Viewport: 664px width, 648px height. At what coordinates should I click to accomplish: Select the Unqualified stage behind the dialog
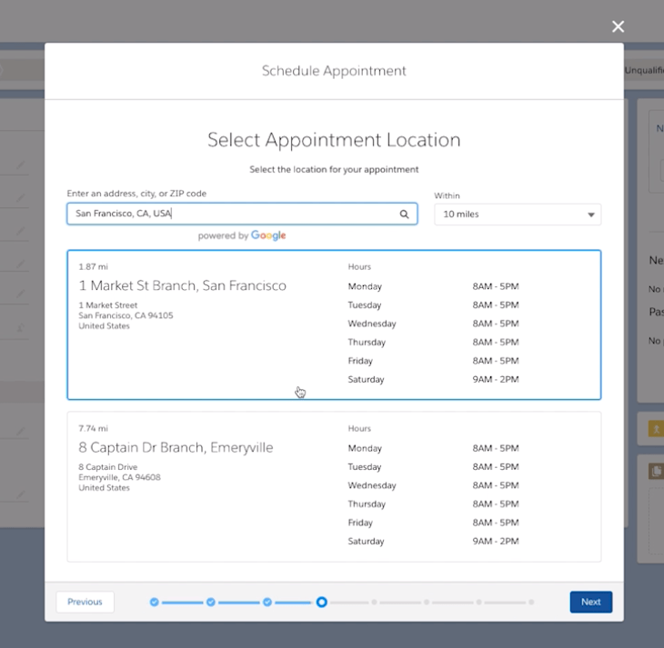click(643, 70)
